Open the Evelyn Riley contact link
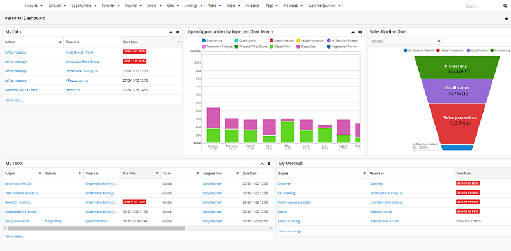This screenshot has width=511, height=251. 53,221
